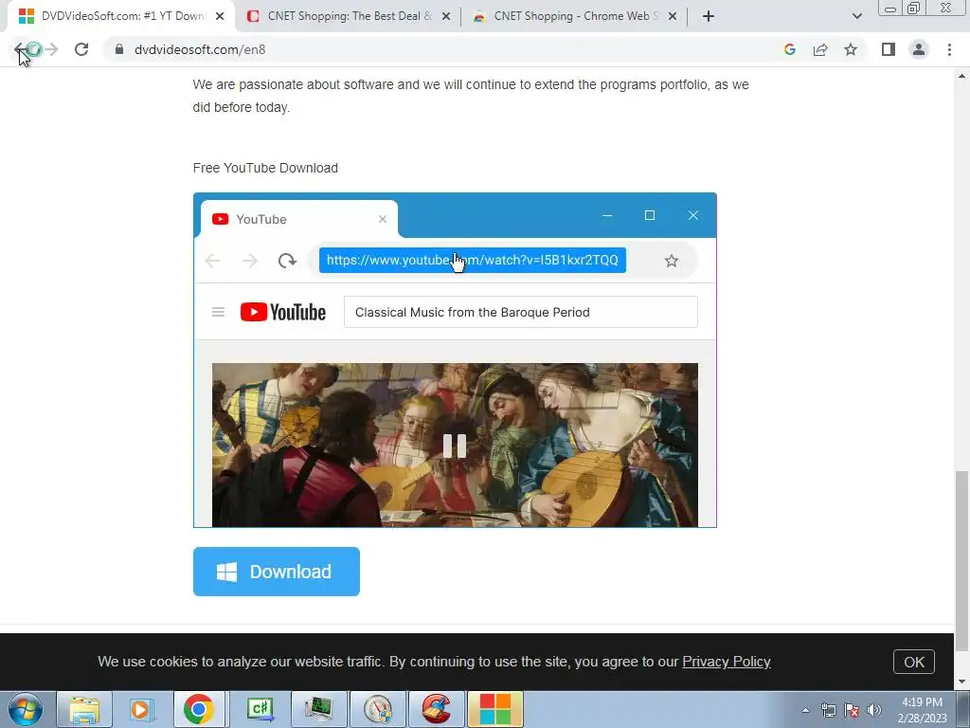Click the browser forward arrow
This screenshot has height=728, width=970.
pos(51,49)
